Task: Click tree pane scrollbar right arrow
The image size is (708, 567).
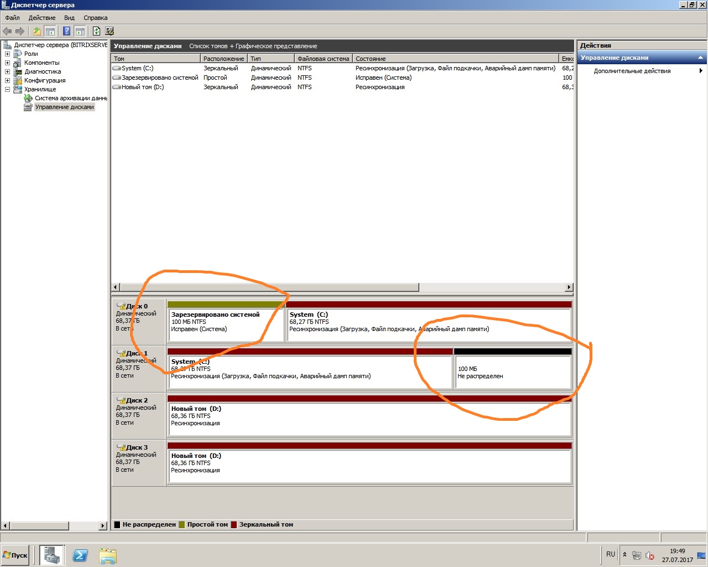Action: (103, 525)
